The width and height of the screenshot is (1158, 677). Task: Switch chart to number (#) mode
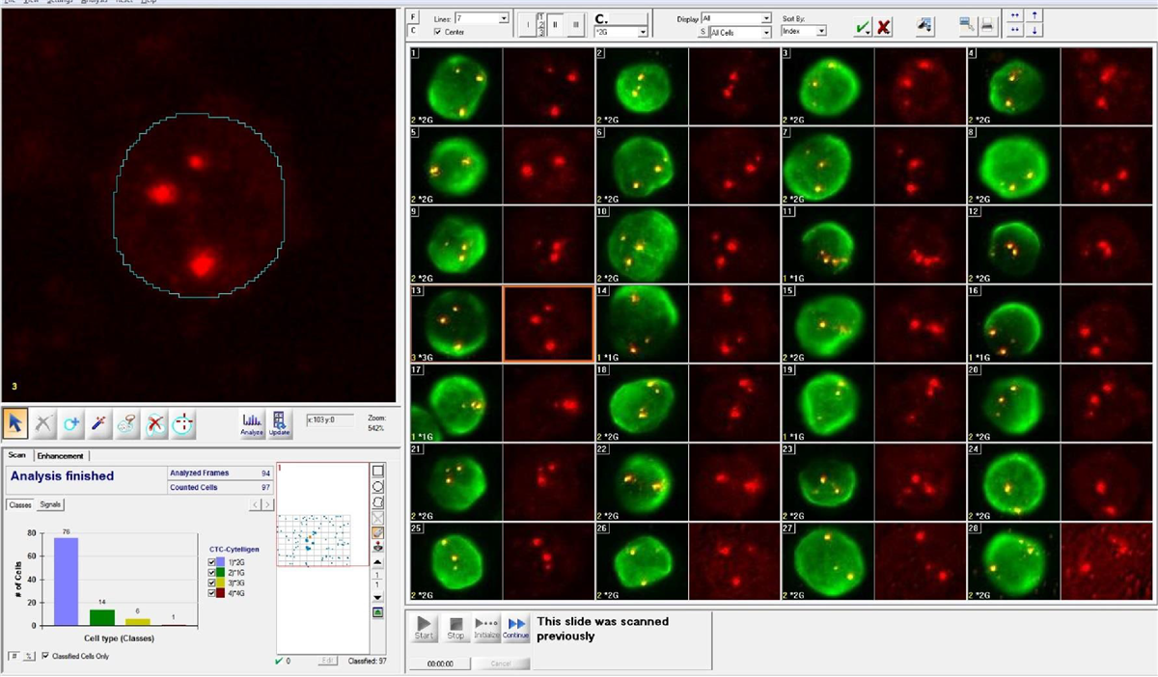[14, 656]
